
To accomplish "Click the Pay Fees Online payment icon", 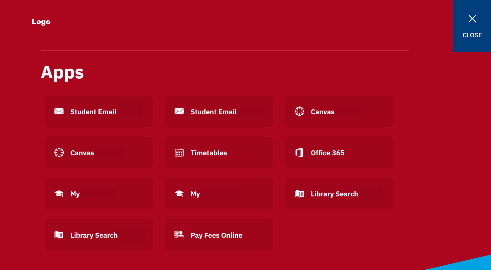I will click(x=179, y=235).
